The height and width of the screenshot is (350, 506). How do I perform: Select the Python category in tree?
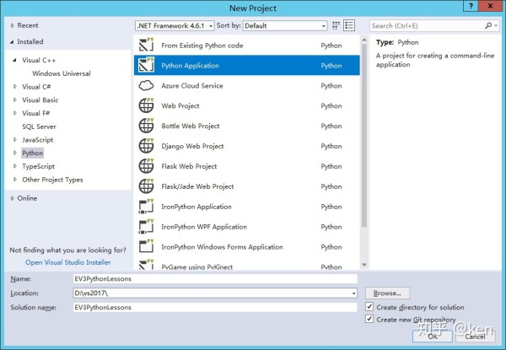tap(33, 153)
